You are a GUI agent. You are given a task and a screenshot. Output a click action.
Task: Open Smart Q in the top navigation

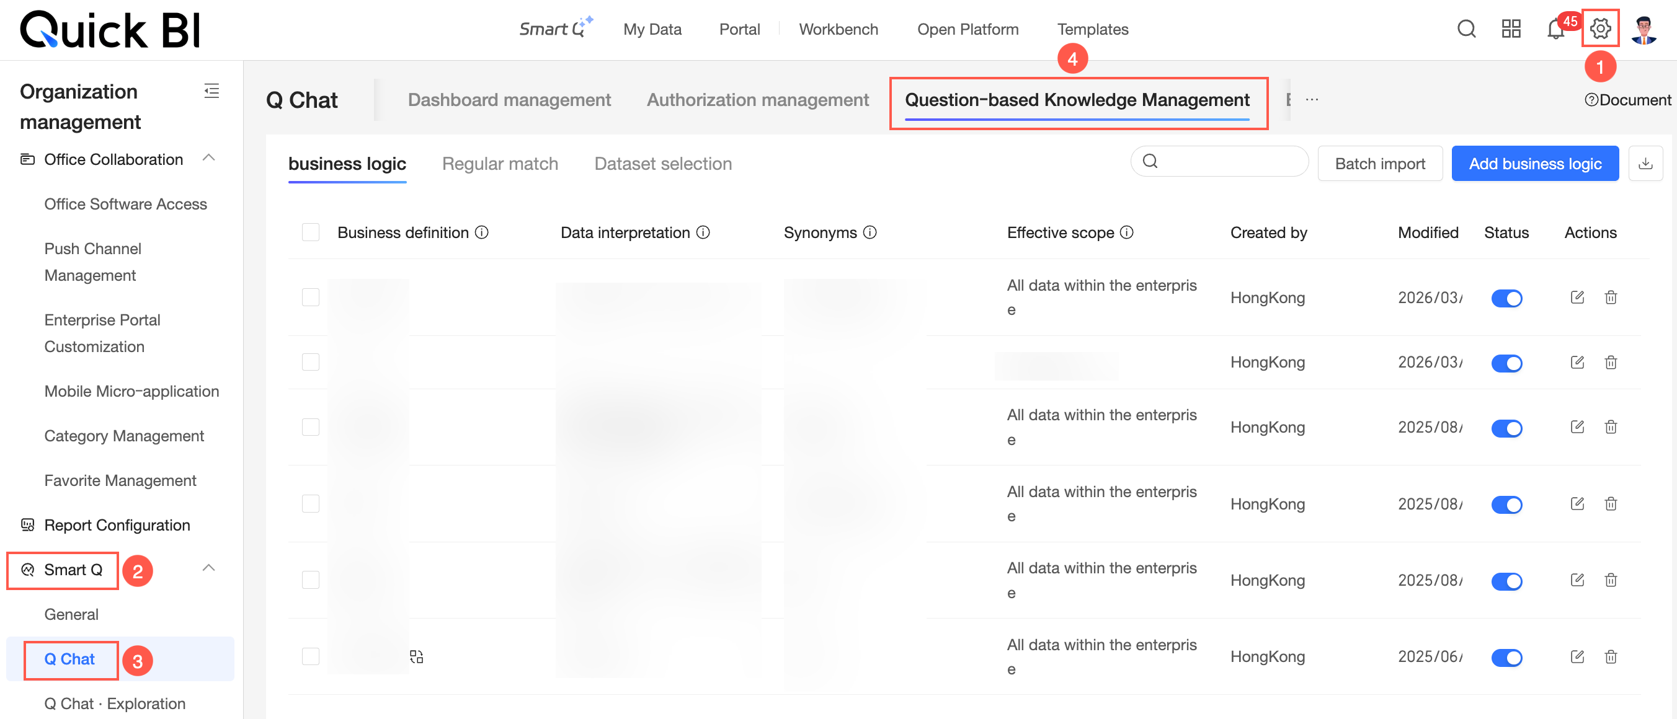click(x=555, y=28)
